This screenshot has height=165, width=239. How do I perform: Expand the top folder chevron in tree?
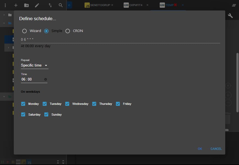[4, 15]
